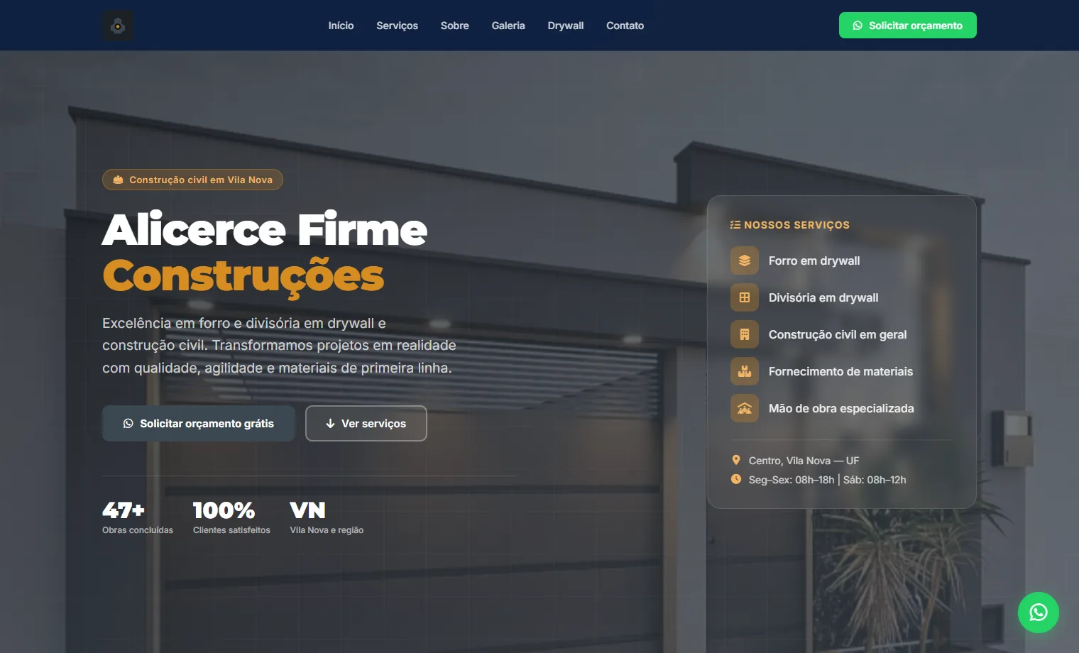This screenshot has width=1079, height=653.
Task: Click the company logo in navbar
Action: tap(118, 26)
